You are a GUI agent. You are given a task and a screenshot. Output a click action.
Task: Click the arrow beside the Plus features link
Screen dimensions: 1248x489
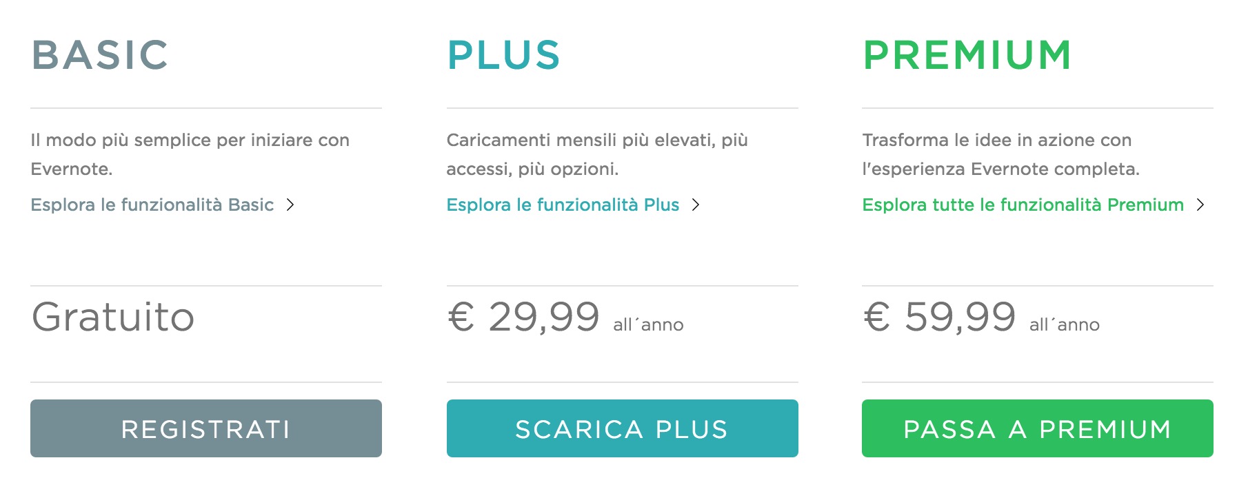(x=696, y=205)
